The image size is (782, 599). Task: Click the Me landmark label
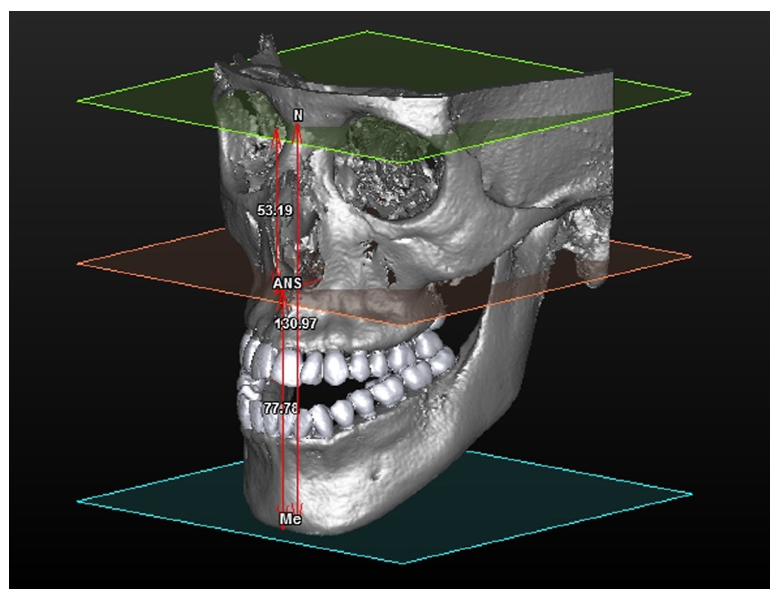click(290, 519)
